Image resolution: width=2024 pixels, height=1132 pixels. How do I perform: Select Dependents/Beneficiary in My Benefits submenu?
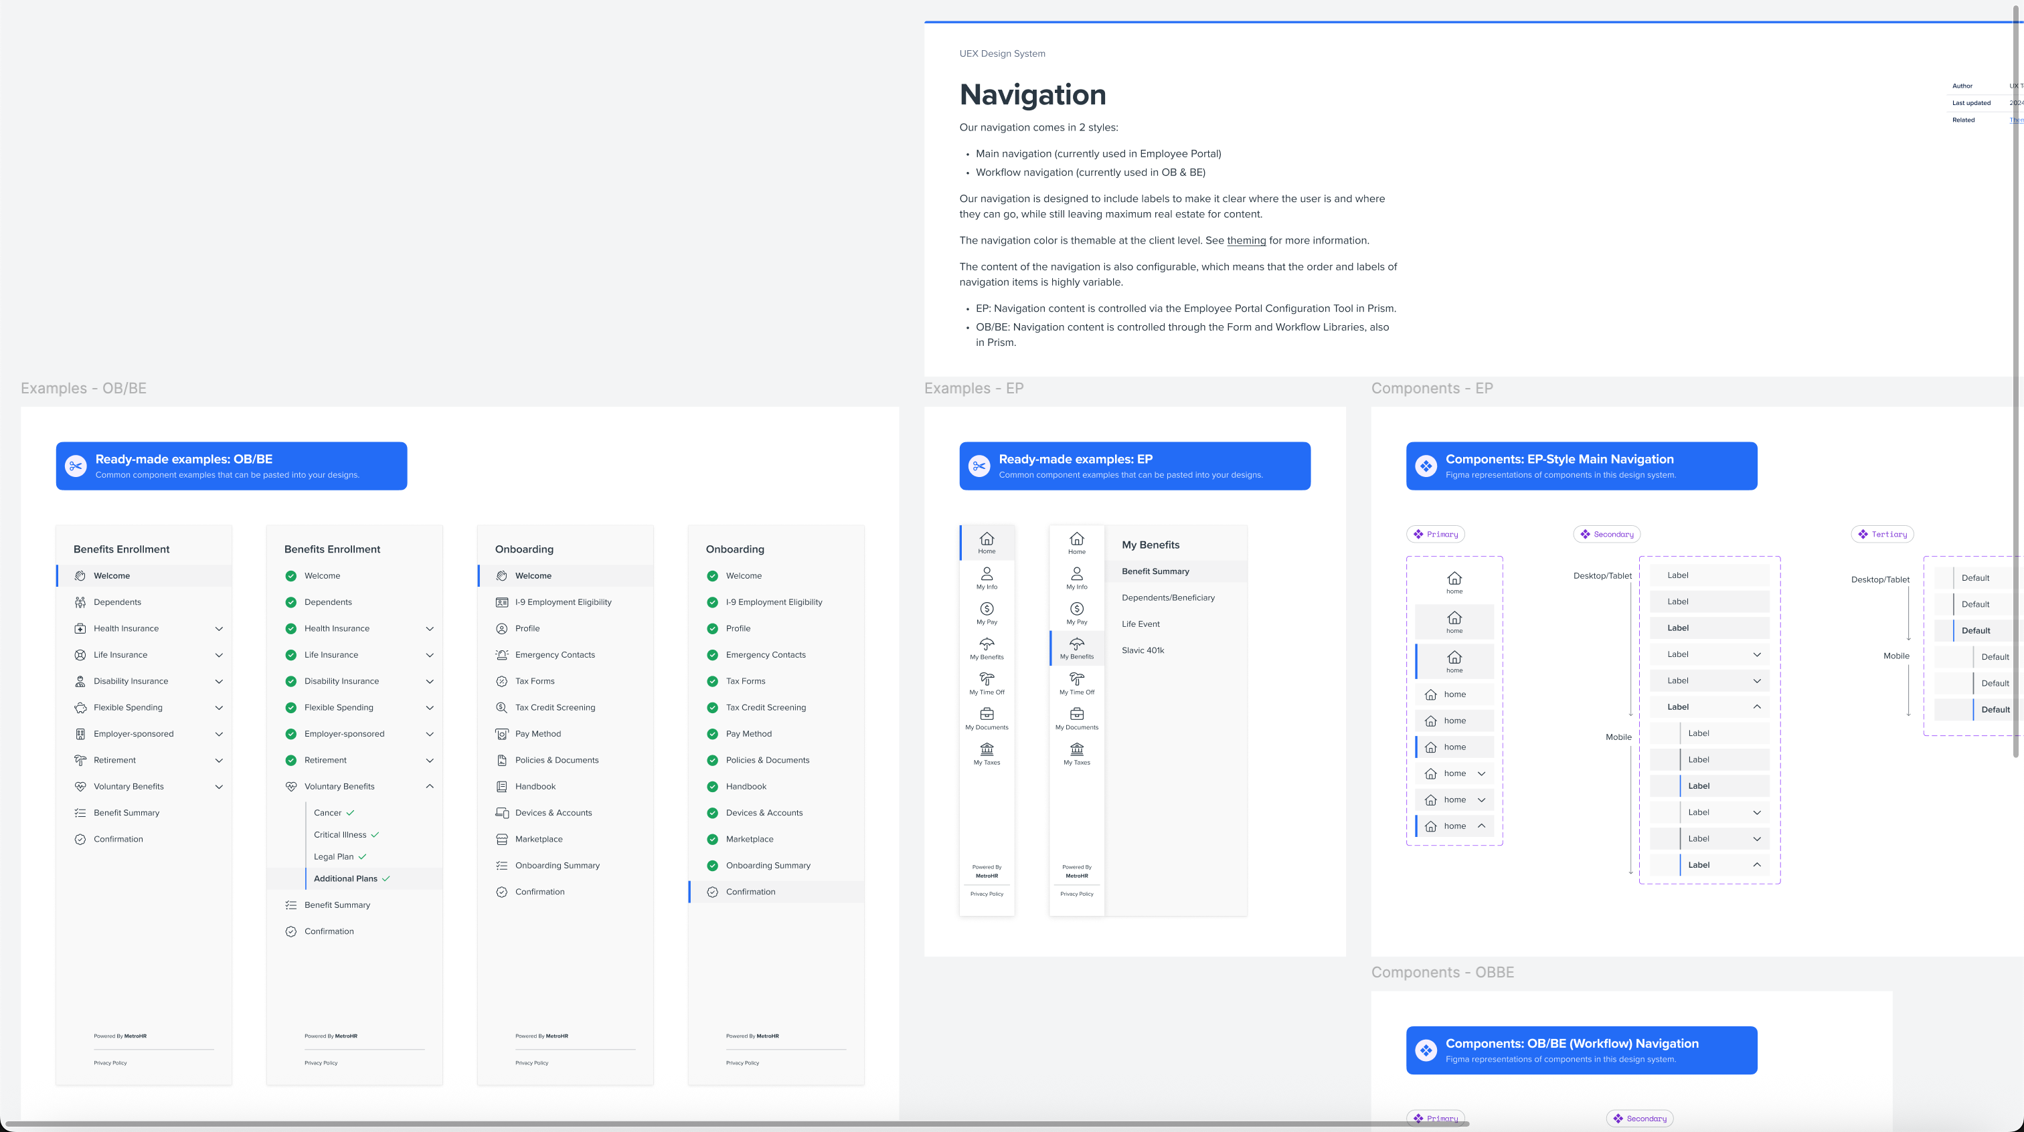coord(1167,598)
